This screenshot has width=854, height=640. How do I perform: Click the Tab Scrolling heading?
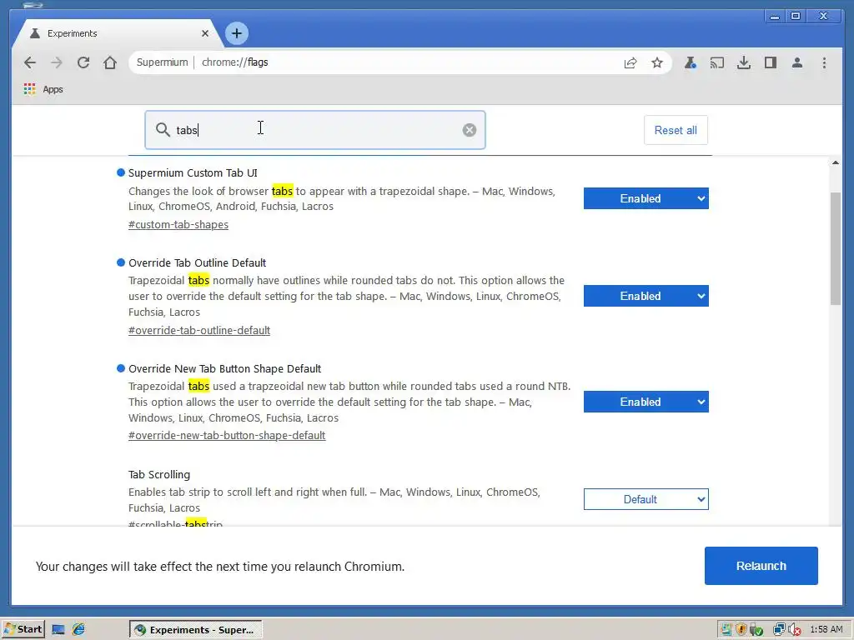[159, 474]
